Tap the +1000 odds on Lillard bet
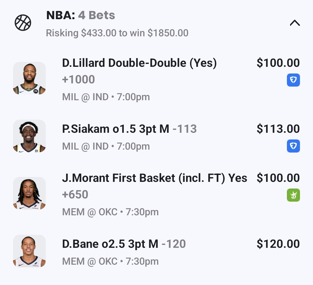313x285 pixels. 79,80
